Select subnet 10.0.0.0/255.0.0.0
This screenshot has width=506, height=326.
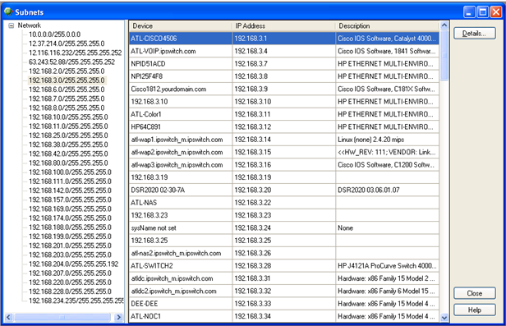[54, 34]
